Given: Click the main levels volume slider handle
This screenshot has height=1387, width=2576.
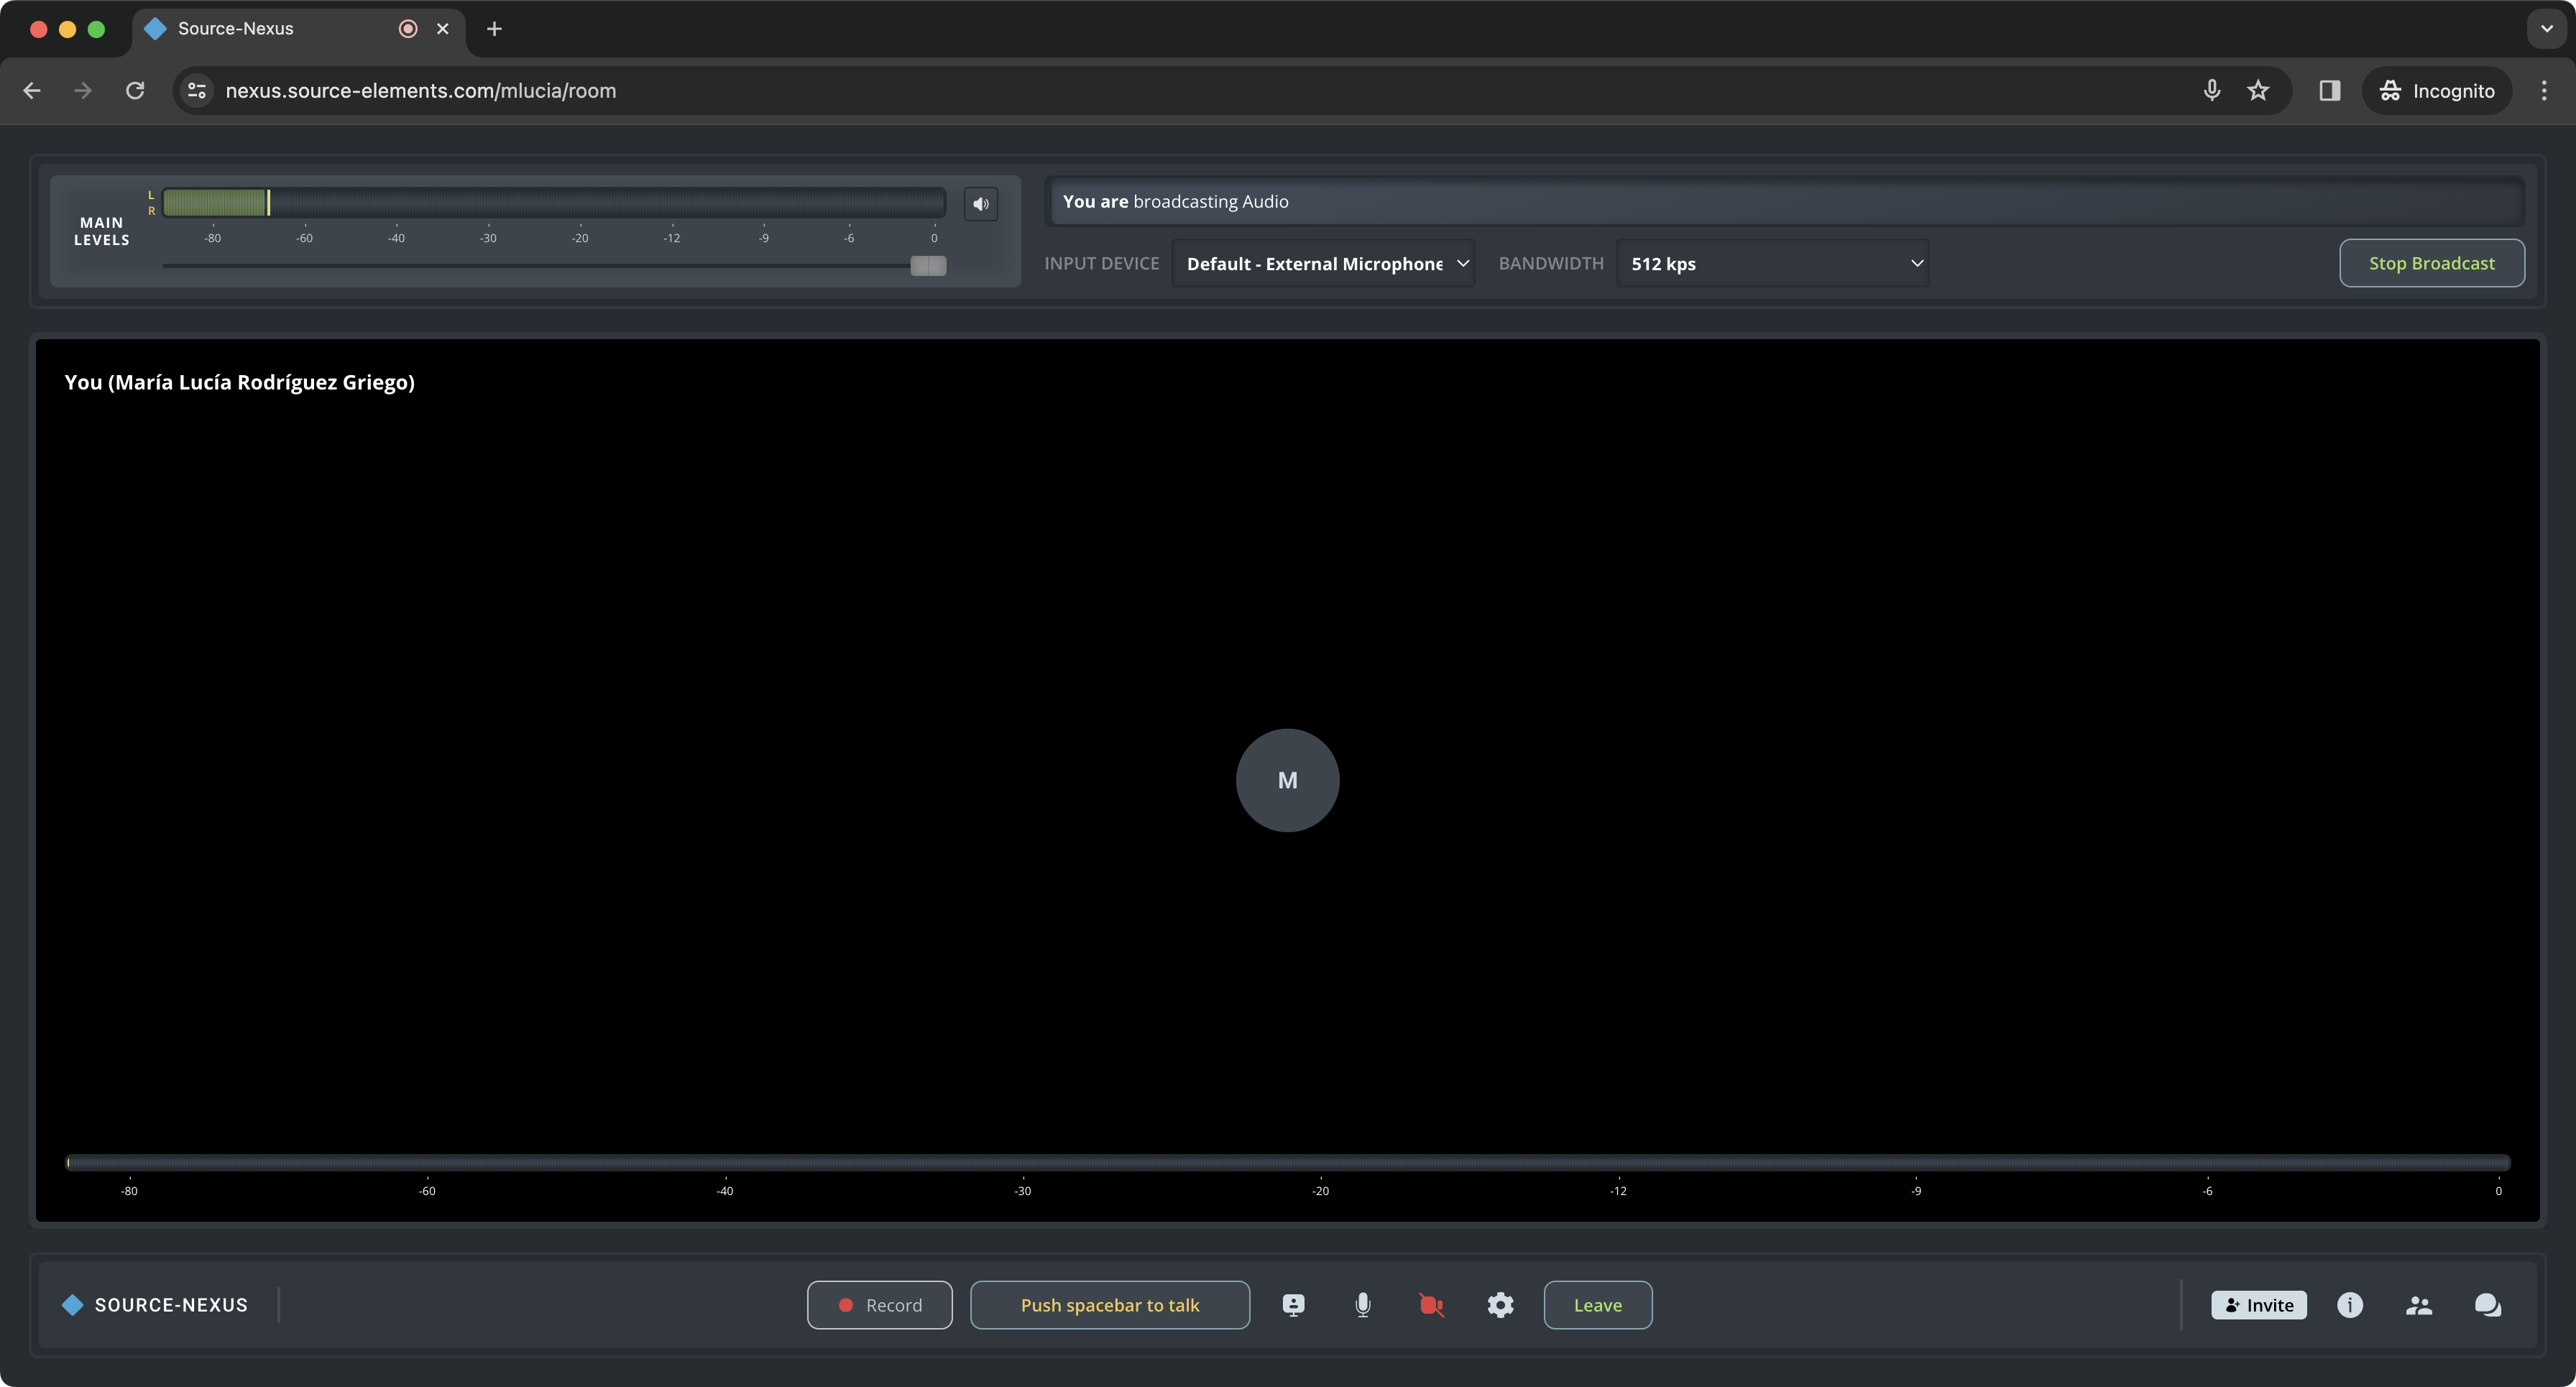Looking at the screenshot, I should [928, 266].
